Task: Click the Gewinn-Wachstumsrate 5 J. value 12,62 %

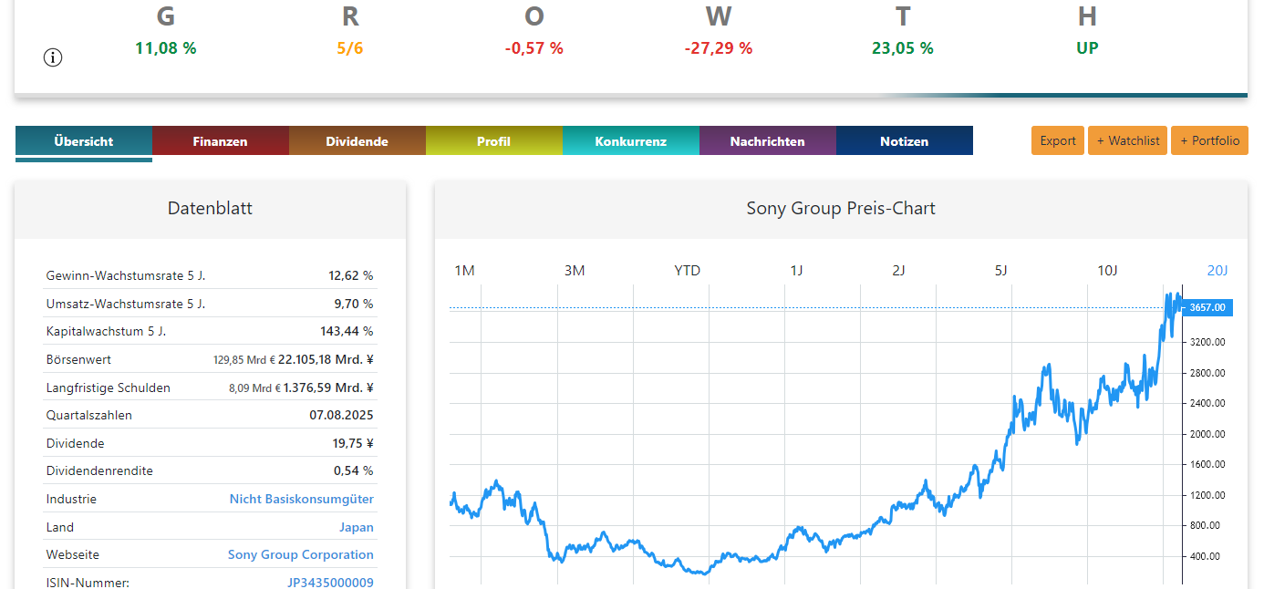Action: (x=351, y=275)
